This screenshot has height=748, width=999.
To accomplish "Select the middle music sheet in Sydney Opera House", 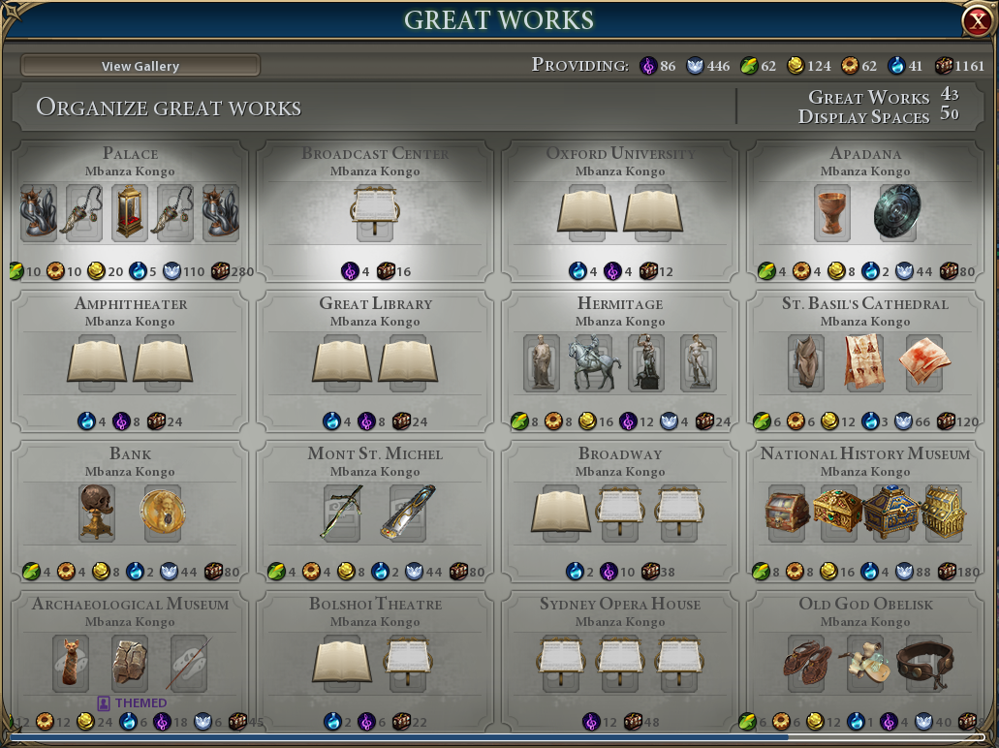I will click(620, 662).
